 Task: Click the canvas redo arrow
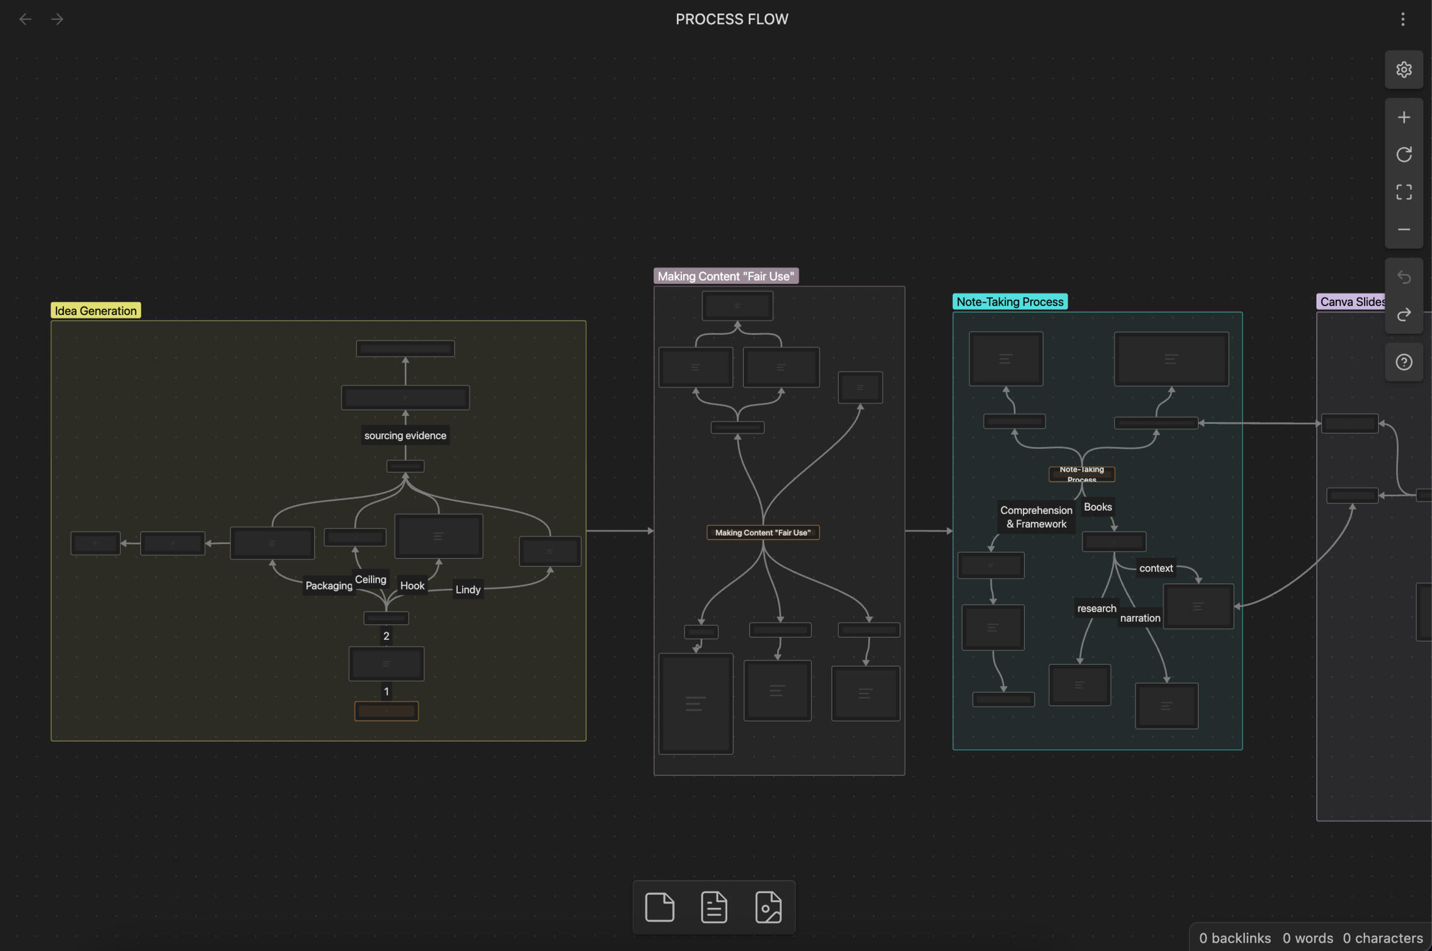coord(1404,314)
